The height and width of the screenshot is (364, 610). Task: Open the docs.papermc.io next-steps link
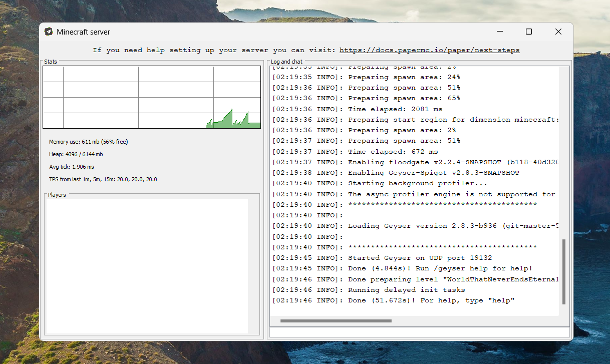(429, 50)
